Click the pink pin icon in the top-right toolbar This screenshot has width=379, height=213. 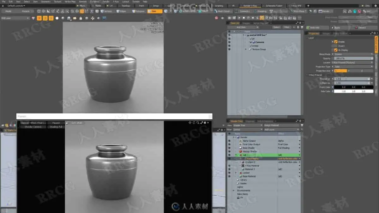359,11
